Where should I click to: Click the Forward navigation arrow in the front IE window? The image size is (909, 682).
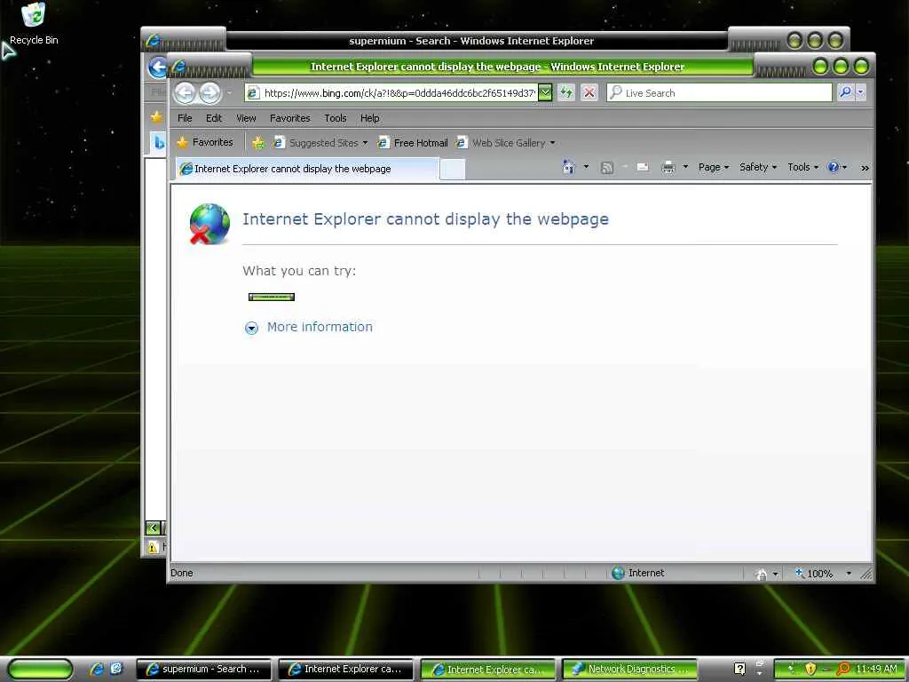tap(209, 92)
